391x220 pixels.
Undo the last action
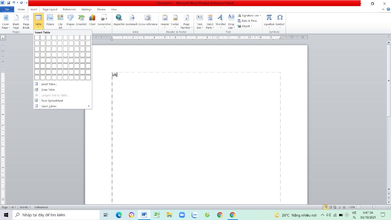tap(14, 3)
